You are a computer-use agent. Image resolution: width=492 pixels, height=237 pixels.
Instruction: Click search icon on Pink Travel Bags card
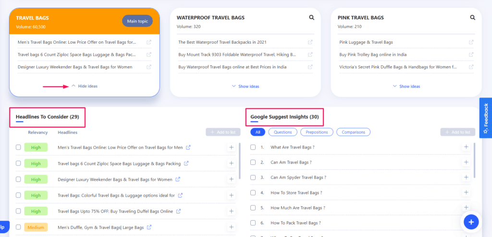coord(473,18)
